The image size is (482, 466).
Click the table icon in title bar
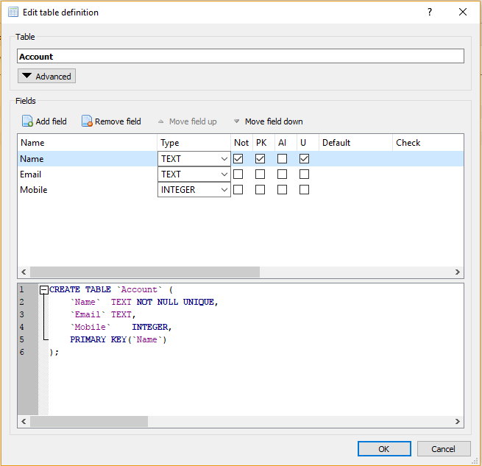point(13,12)
